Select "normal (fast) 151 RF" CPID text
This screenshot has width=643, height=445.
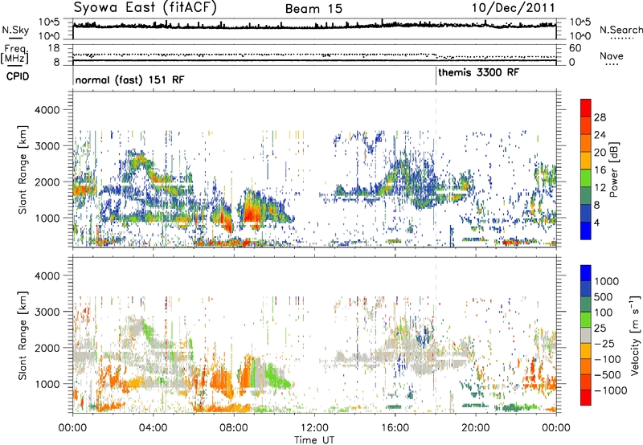(x=129, y=80)
